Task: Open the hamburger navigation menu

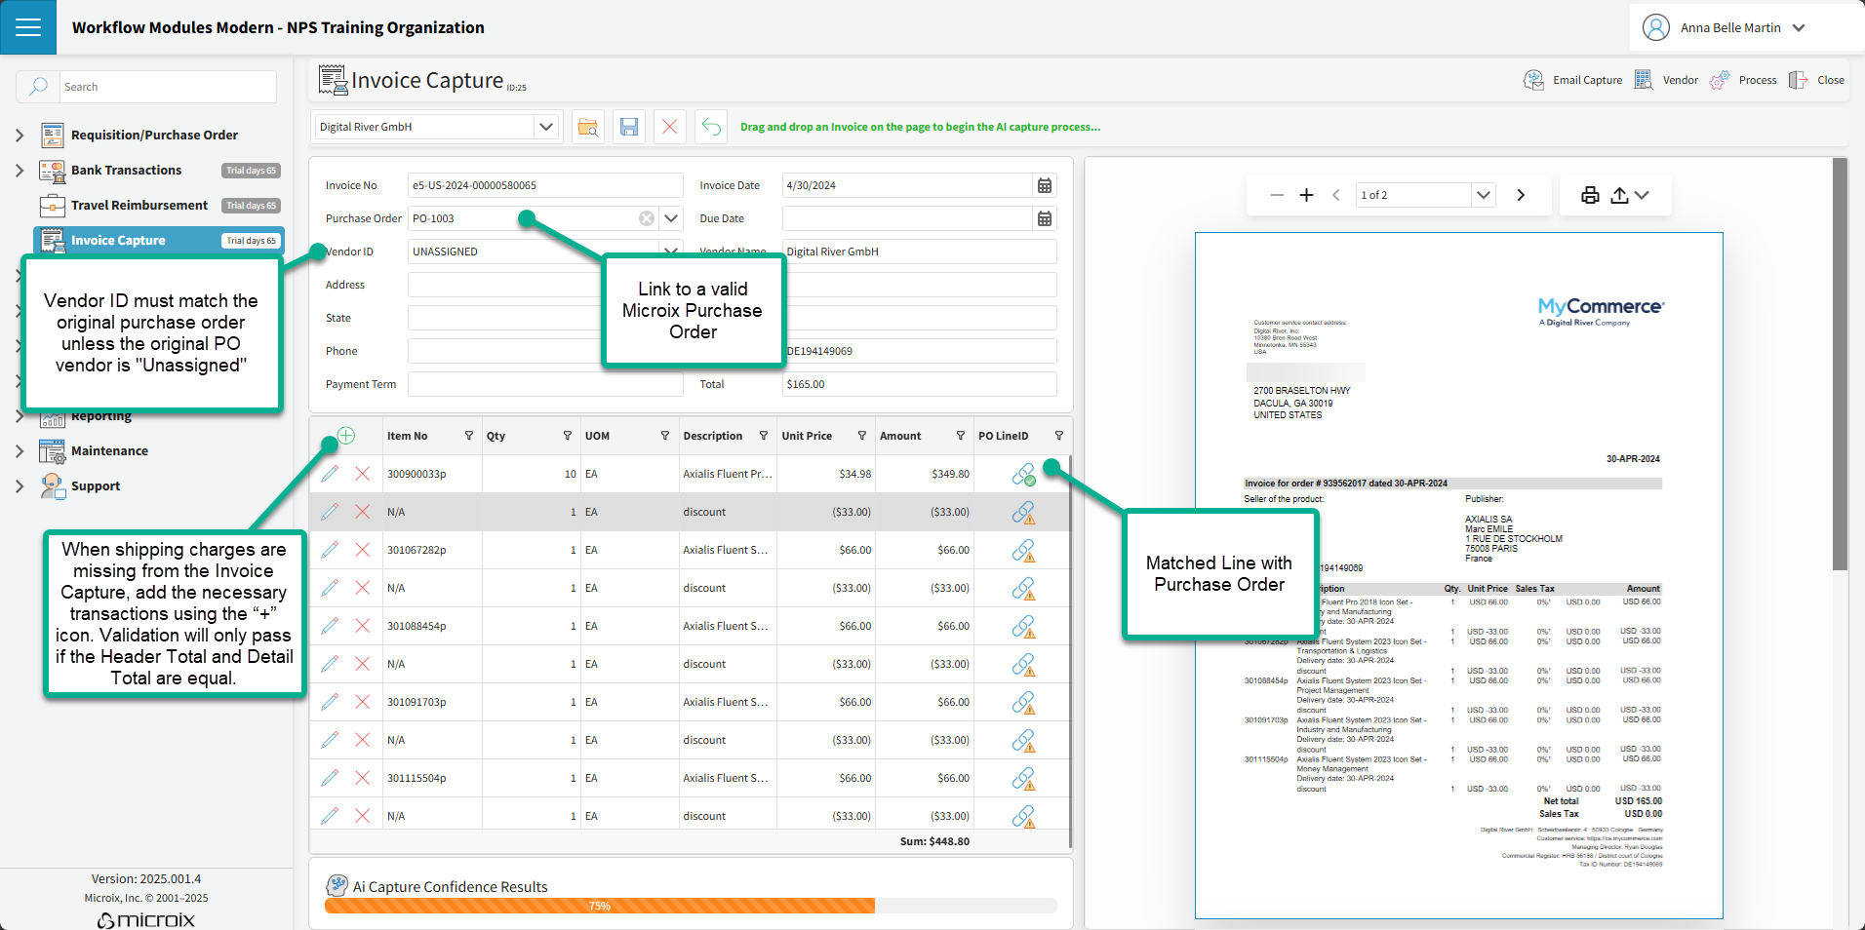Action: pos(28,27)
